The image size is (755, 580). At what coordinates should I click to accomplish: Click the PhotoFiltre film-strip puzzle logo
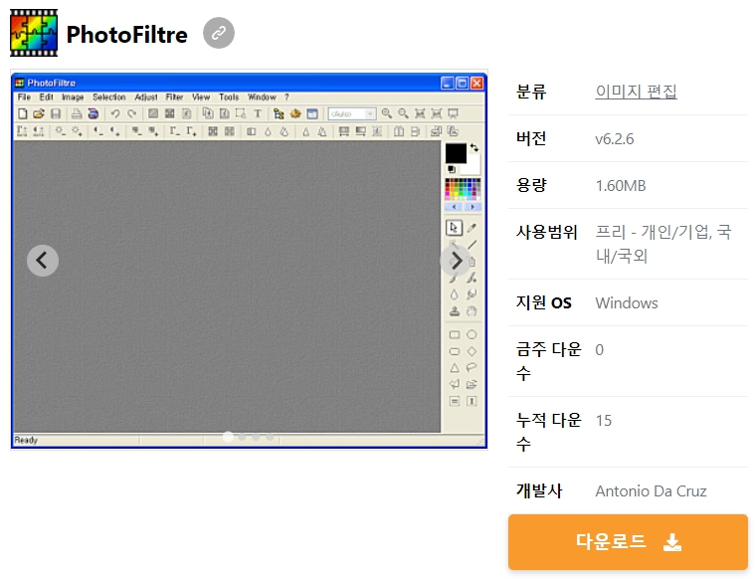34,33
